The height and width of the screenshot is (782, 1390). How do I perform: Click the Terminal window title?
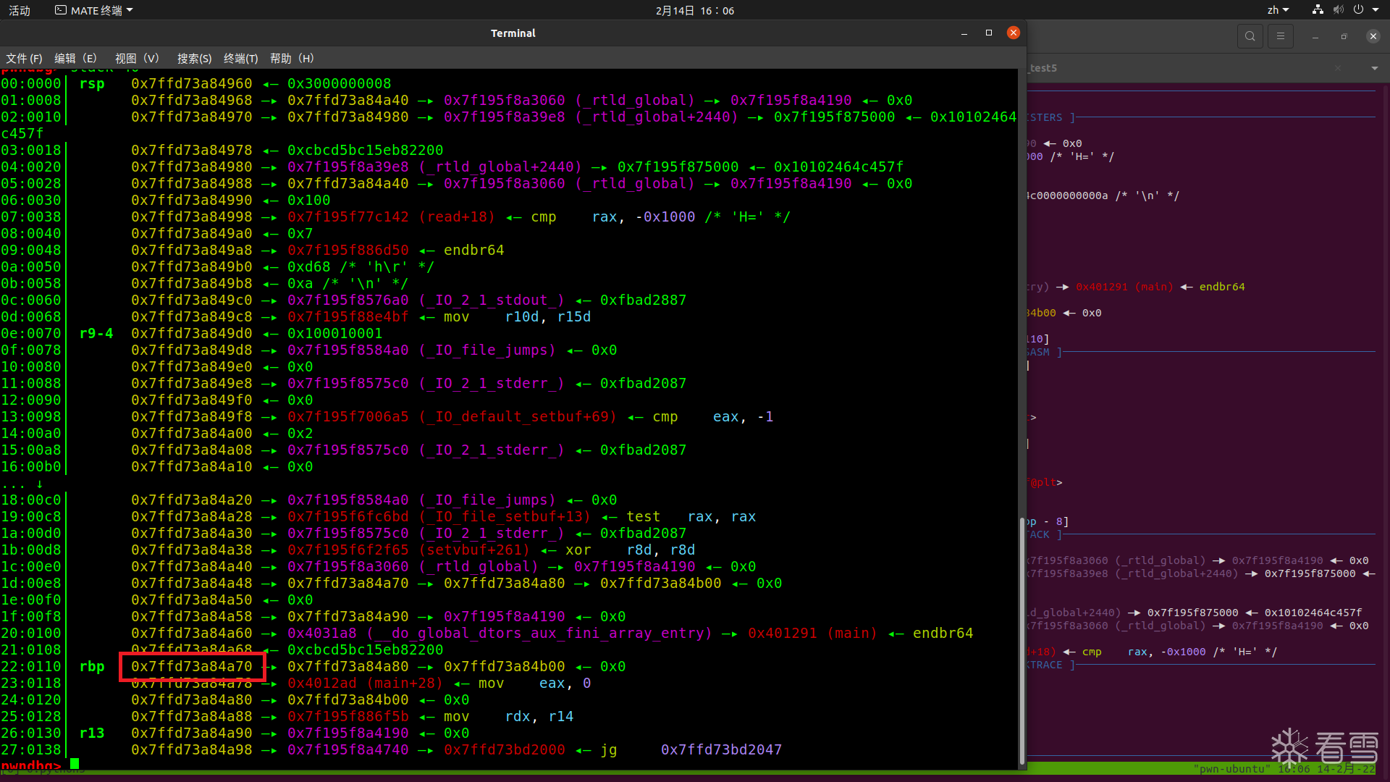(513, 33)
